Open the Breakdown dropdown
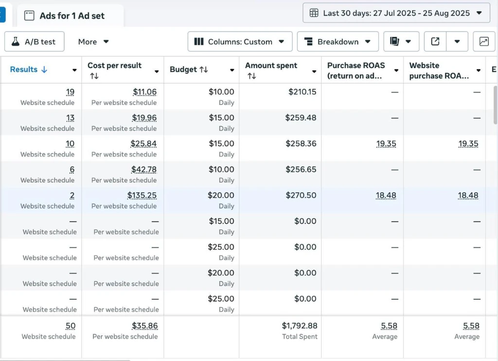 [x=338, y=42]
